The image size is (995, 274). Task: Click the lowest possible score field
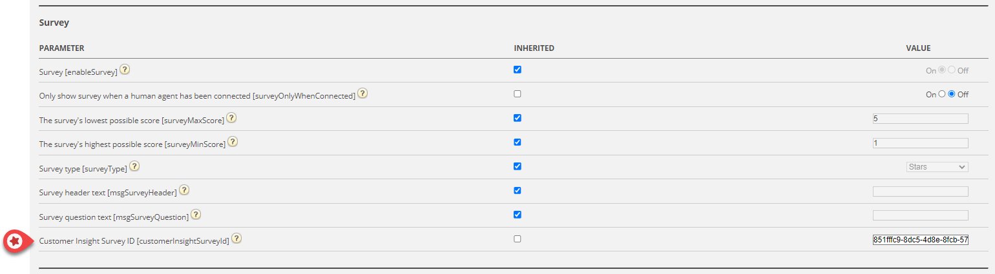[920, 119]
